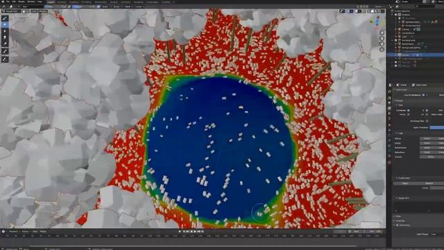Select the Annotate tool
444x250 pixels.
point(5,59)
